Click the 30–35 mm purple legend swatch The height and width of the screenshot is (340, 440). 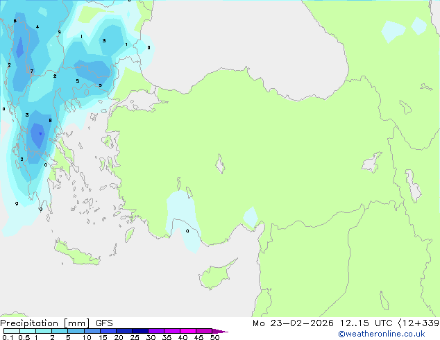tap(156, 331)
